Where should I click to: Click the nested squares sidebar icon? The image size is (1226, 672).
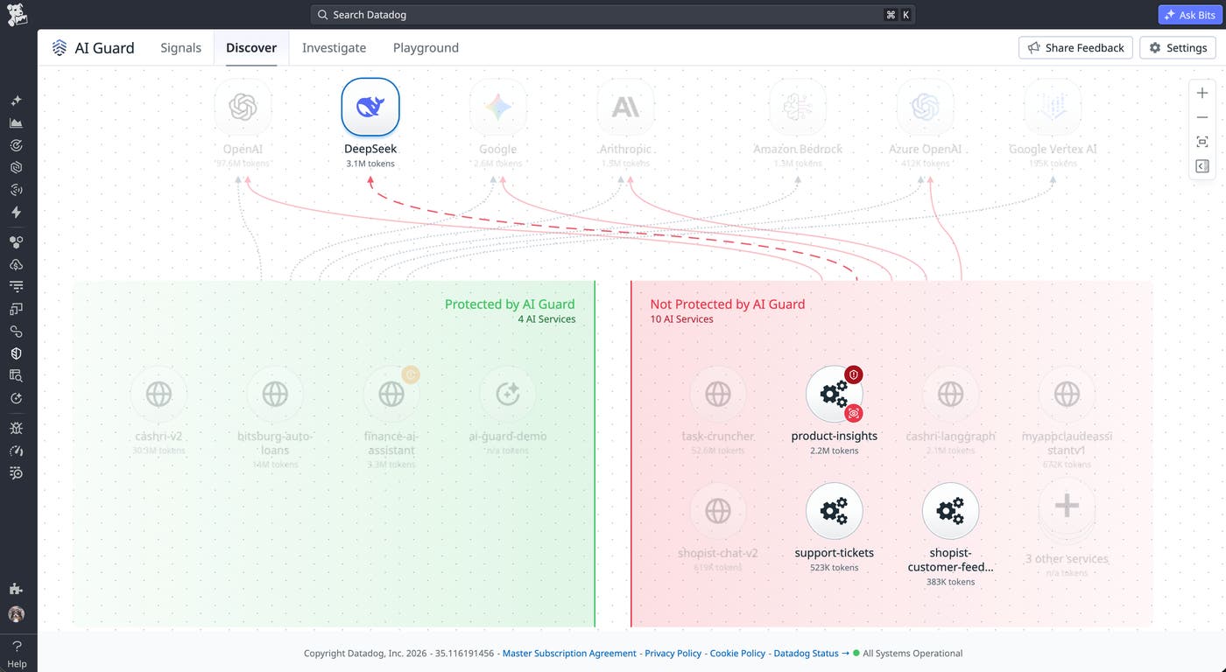click(x=16, y=309)
